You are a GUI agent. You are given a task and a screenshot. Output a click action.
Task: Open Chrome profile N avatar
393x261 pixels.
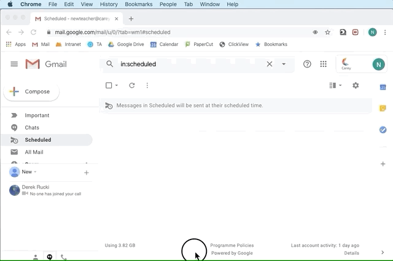pyautogui.click(x=373, y=33)
